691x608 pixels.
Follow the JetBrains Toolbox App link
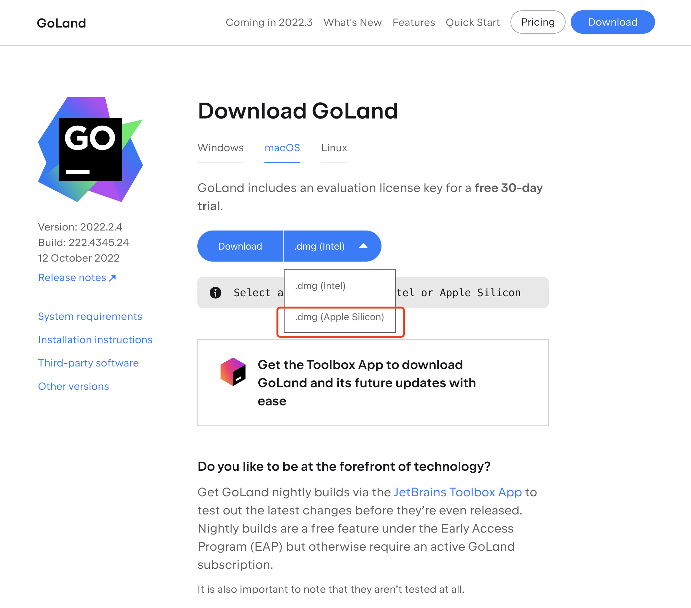click(457, 492)
